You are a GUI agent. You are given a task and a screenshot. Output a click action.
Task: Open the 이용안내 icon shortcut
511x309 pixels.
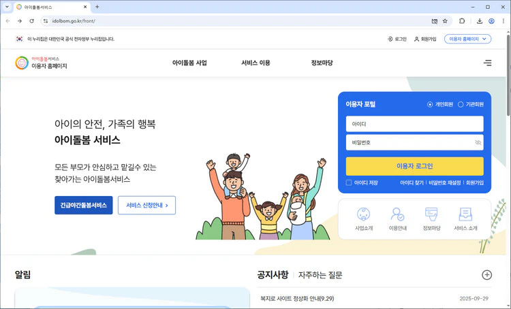[398, 219]
